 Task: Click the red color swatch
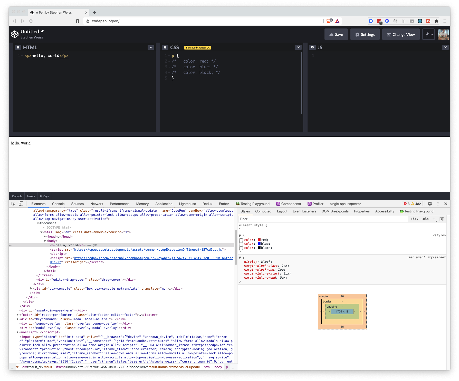(259, 240)
